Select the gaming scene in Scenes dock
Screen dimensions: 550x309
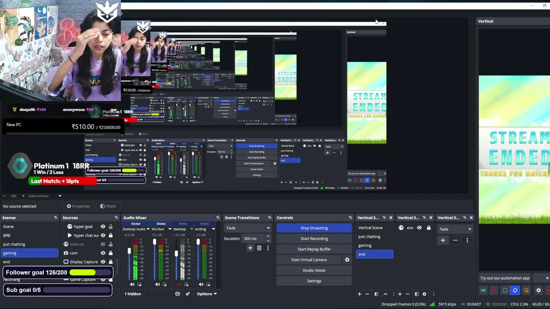click(29, 253)
